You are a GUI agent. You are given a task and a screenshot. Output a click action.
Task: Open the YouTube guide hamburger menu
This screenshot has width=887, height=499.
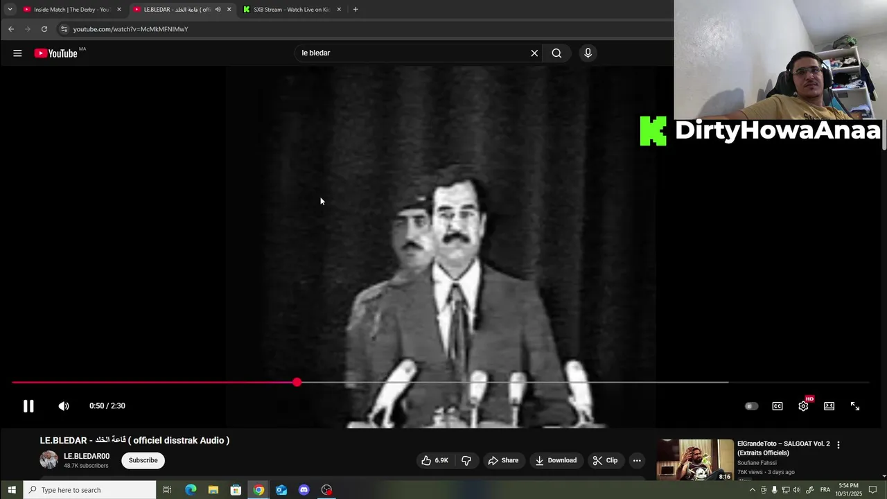pyautogui.click(x=17, y=53)
